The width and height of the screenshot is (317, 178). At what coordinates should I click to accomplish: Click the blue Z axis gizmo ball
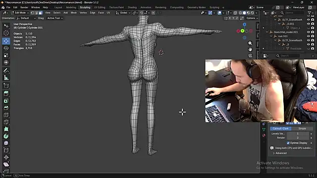[244, 24]
